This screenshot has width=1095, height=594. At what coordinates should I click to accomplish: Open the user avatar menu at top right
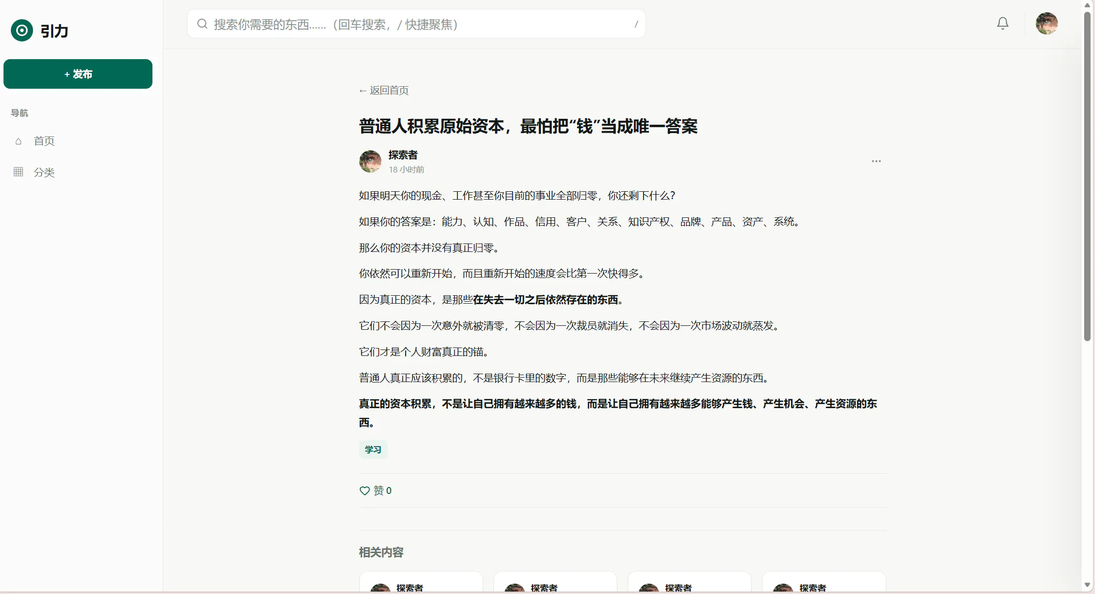(x=1047, y=23)
